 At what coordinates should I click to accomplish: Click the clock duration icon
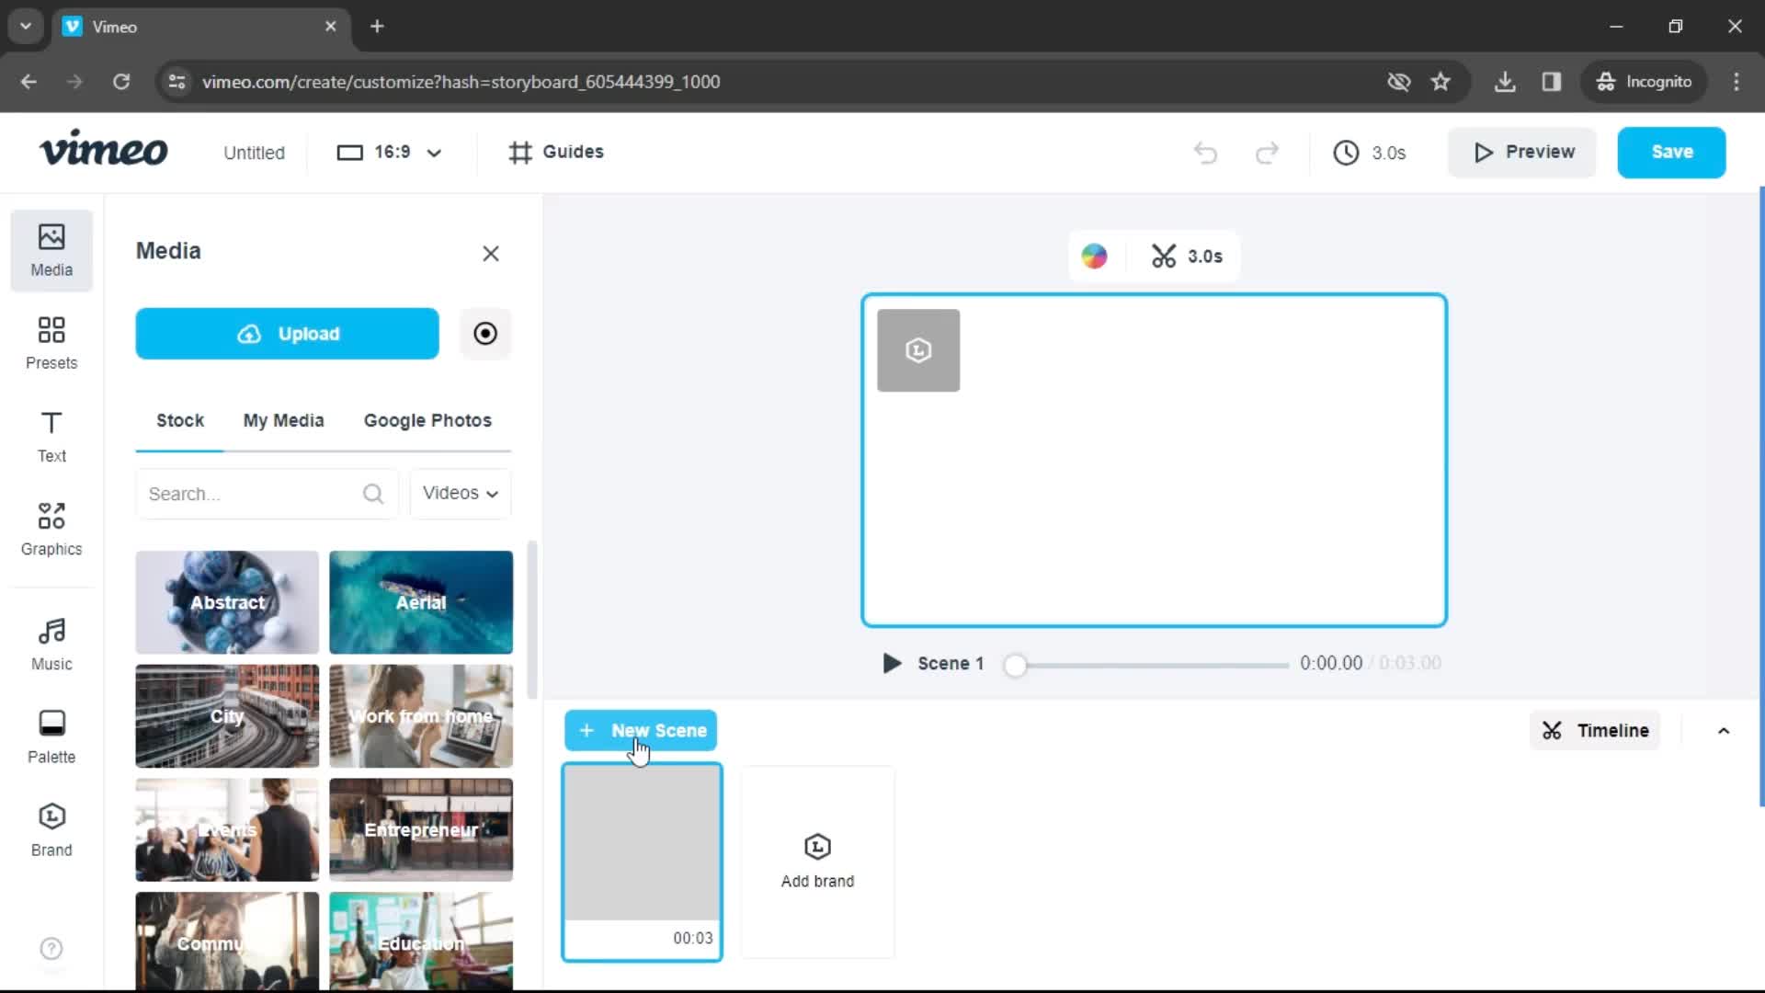click(x=1346, y=152)
